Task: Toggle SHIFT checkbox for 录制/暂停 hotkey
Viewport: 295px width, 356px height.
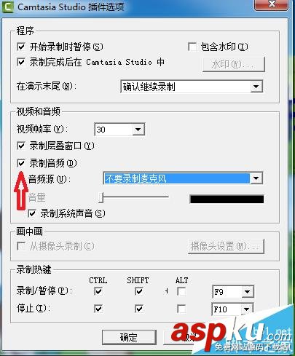Action: pos(139,291)
